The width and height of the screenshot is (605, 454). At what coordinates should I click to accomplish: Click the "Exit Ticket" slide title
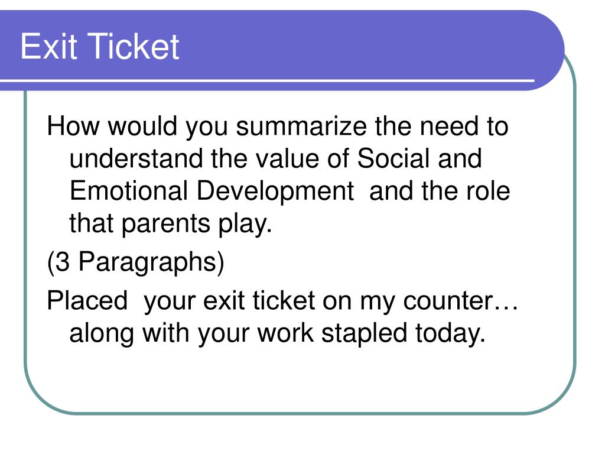(99, 46)
